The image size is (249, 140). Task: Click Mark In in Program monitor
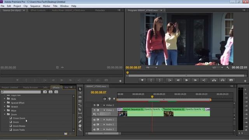[151, 80]
